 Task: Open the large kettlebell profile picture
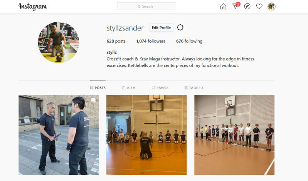pos(59,42)
